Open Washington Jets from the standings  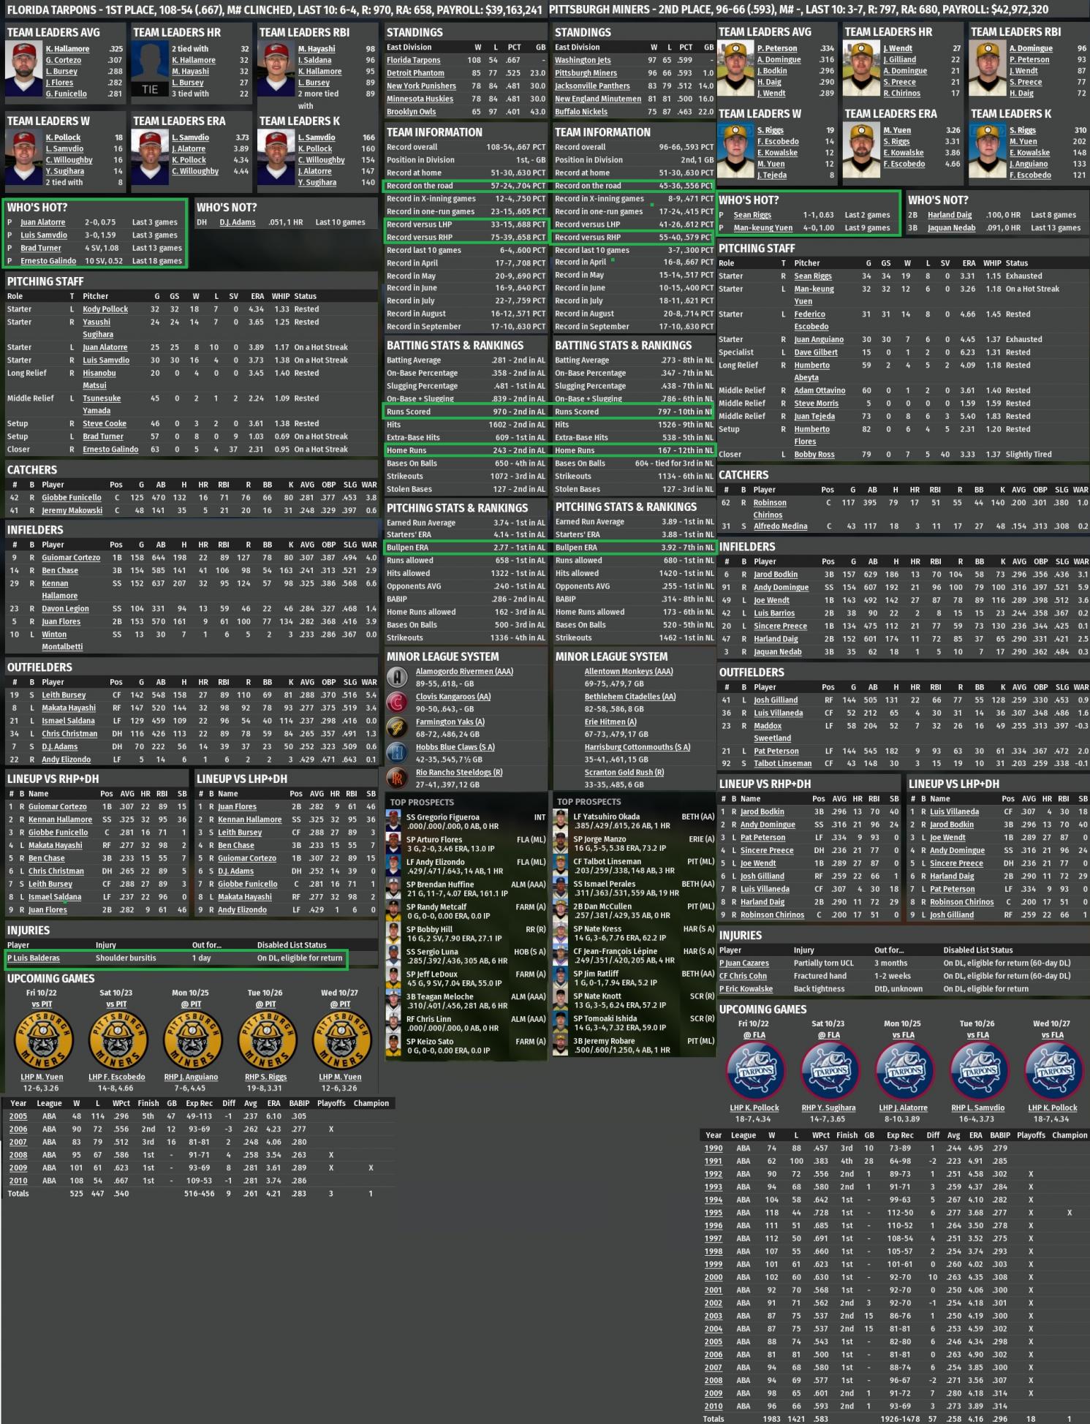(x=583, y=60)
